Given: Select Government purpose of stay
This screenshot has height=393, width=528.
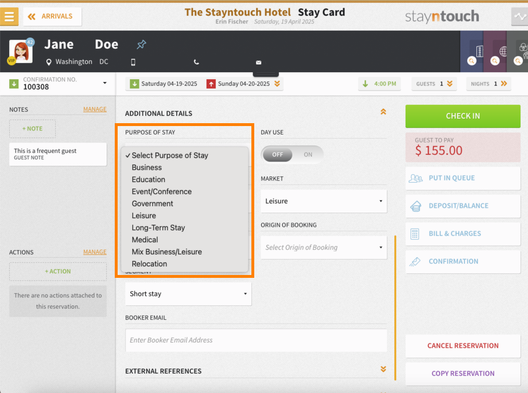Looking at the screenshot, I should [185, 204].
